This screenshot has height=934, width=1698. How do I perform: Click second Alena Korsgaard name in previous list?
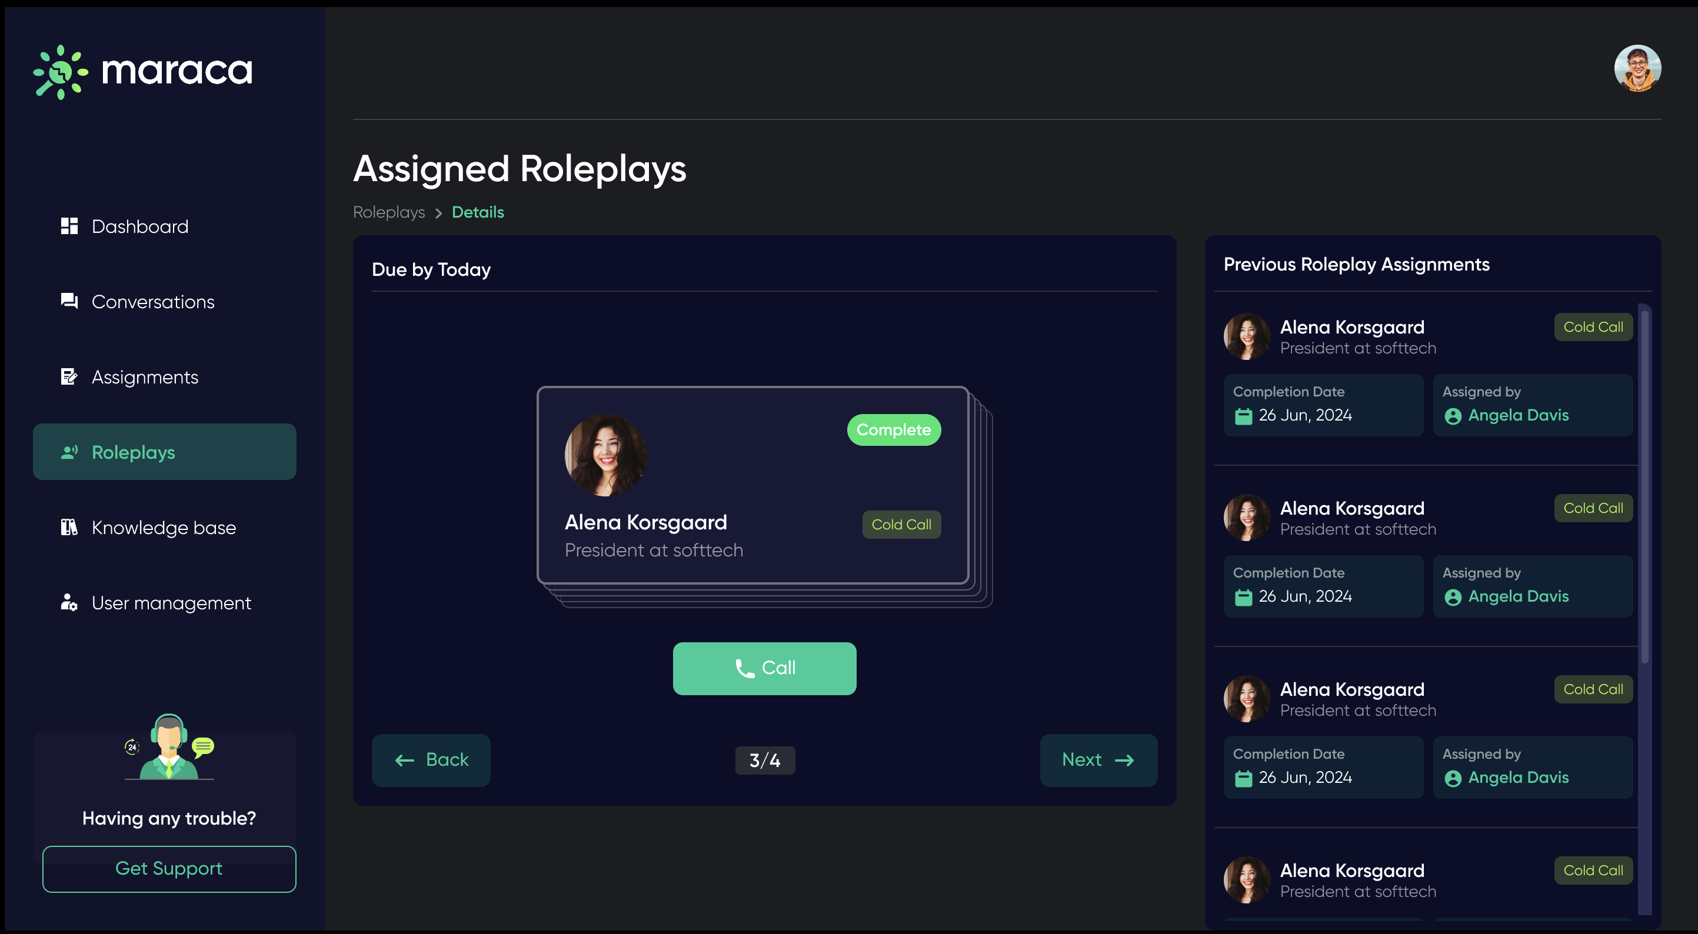(x=1352, y=508)
